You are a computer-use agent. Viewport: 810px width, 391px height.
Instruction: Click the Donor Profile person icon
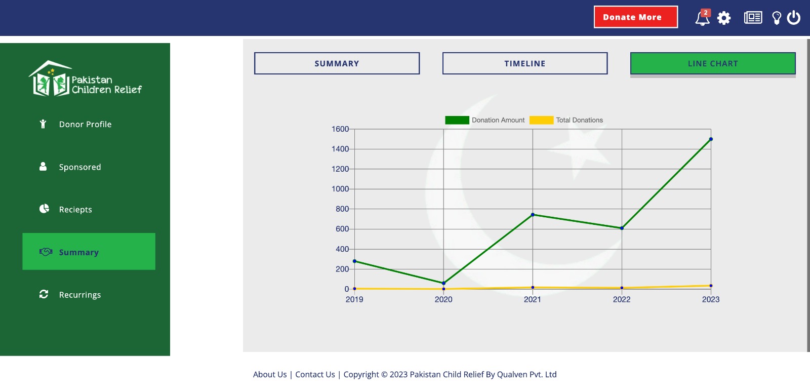pyautogui.click(x=43, y=124)
